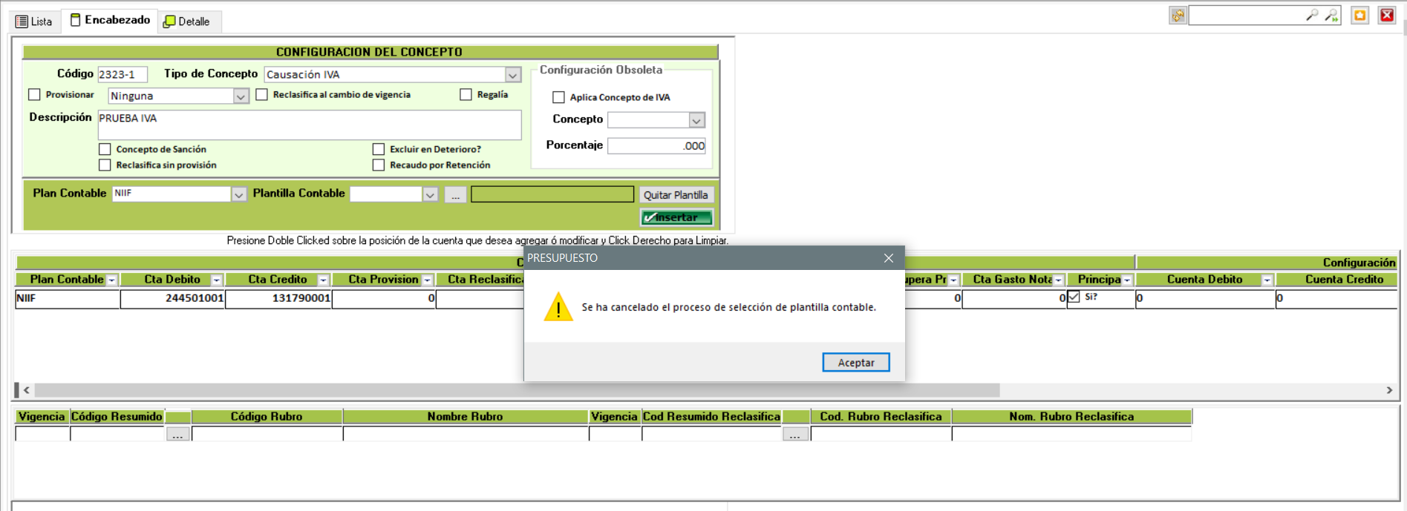
Task: Click ellipsis button next to Plantilla Contable
Action: 456,195
